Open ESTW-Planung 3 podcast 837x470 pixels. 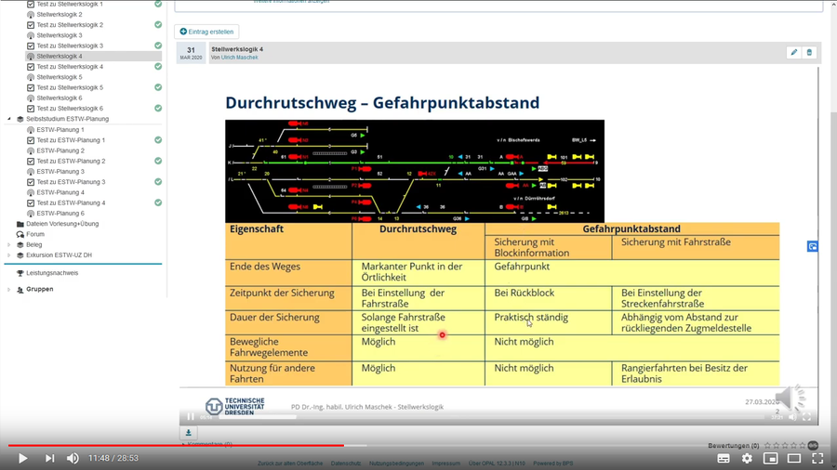[x=60, y=172]
